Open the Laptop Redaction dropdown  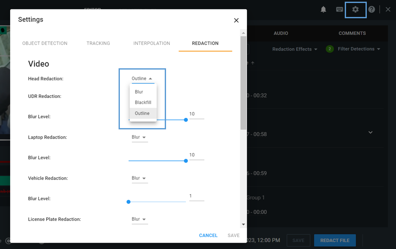click(139, 137)
